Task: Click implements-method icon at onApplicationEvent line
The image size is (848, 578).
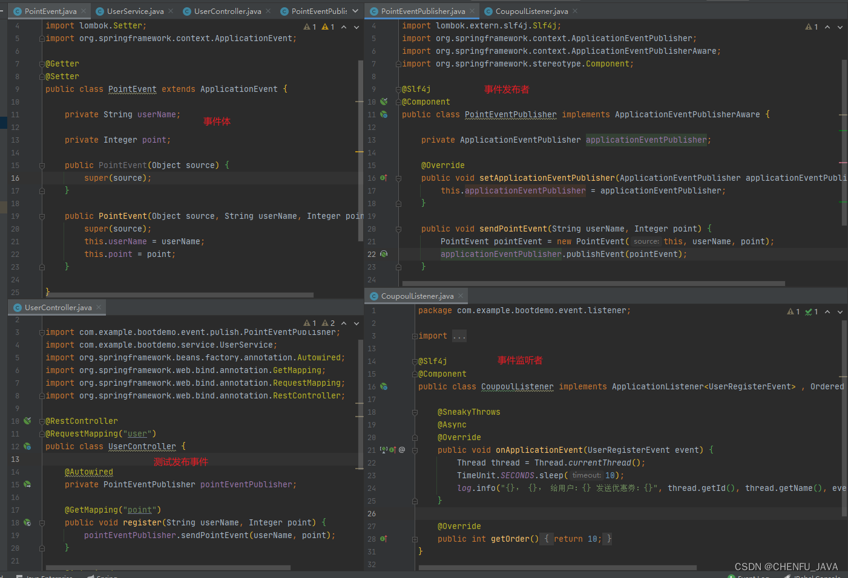Action: (x=392, y=450)
